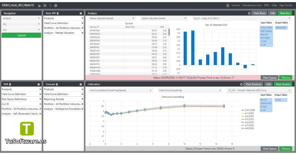Refresh the Analysis panel

click(x=249, y=13)
